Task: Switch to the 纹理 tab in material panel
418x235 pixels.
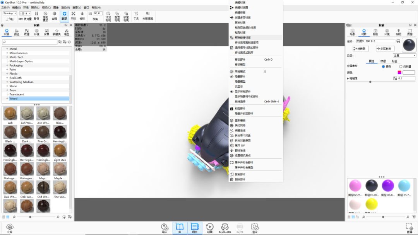Action: (383, 61)
